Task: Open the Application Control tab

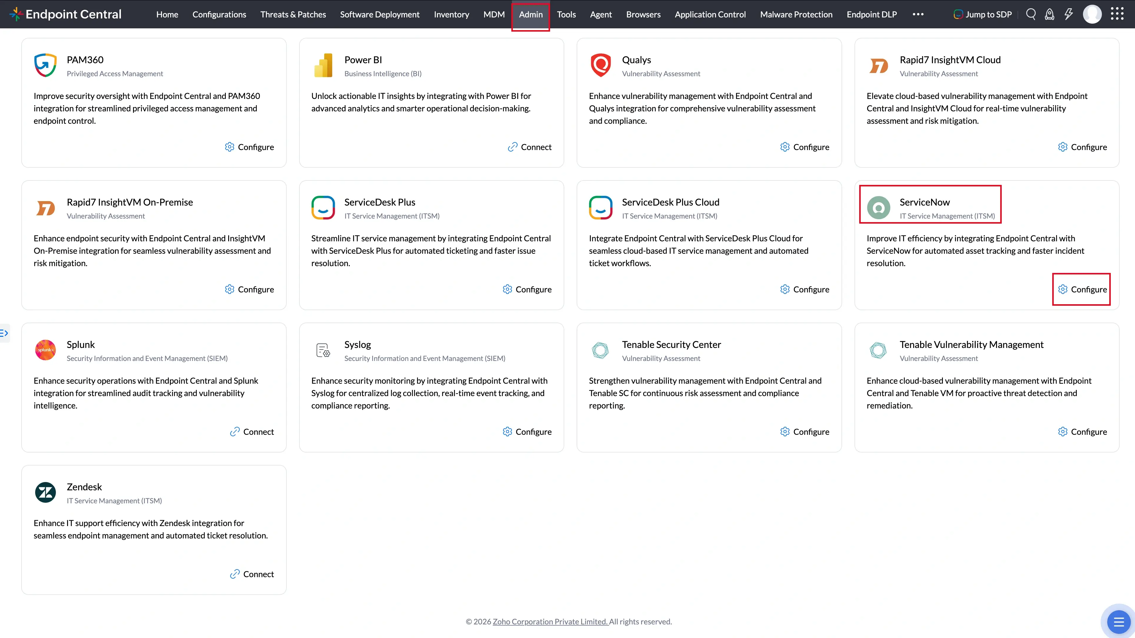Action: (x=710, y=14)
